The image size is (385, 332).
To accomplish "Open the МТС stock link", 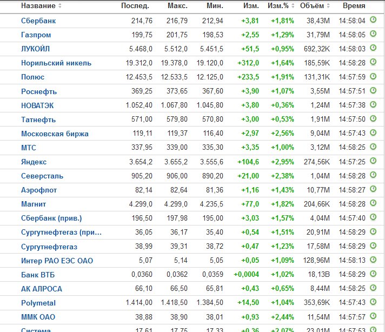I will click(29, 148).
